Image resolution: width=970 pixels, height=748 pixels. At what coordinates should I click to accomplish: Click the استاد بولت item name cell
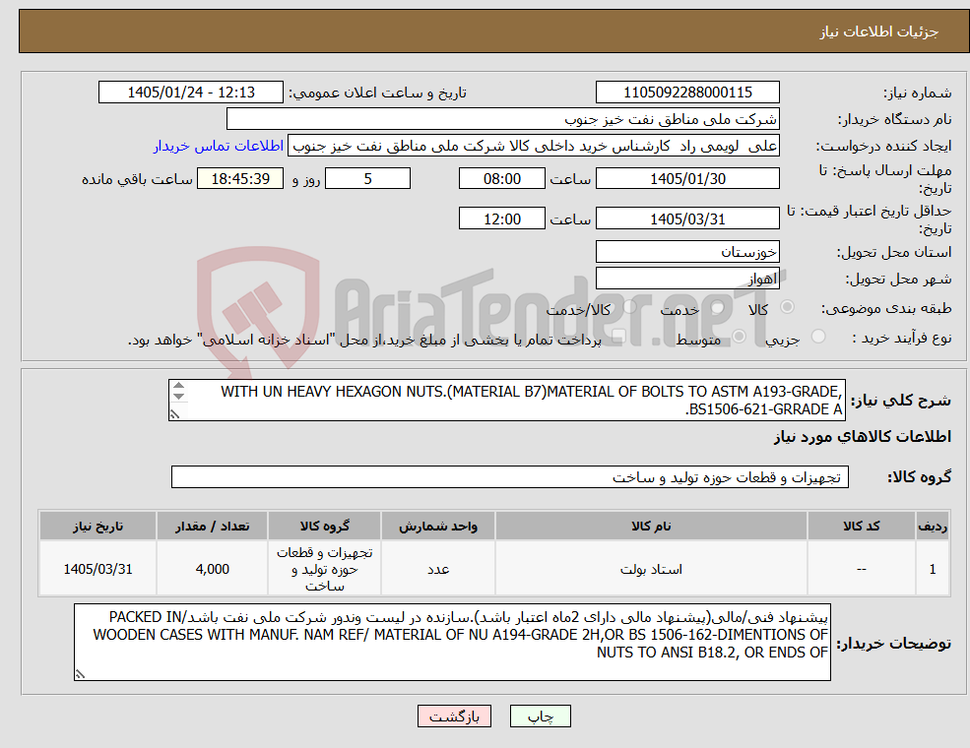[x=651, y=569]
